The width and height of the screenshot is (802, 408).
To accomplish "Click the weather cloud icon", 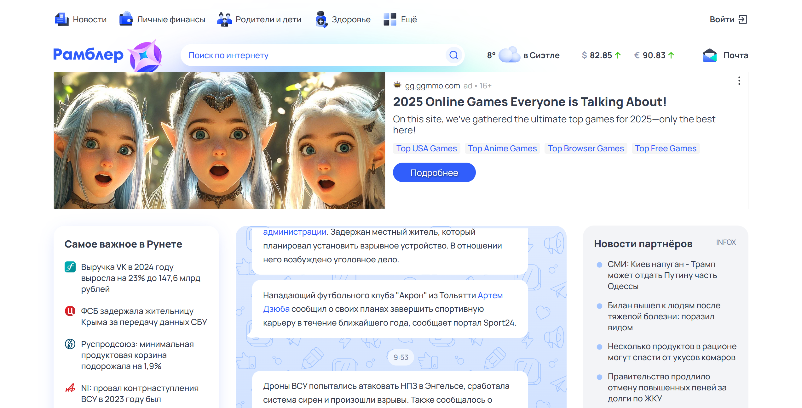I will [509, 55].
